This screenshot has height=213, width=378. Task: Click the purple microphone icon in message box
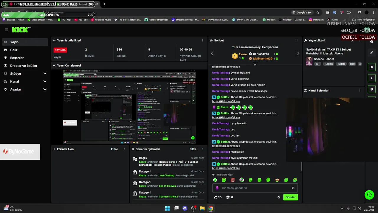click(217, 188)
